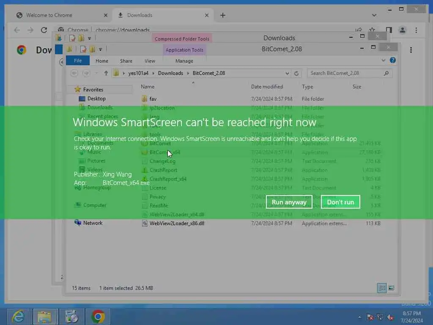Click the search magnifier icon
This screenshot has width=433, height=325.
pos(386,73)
